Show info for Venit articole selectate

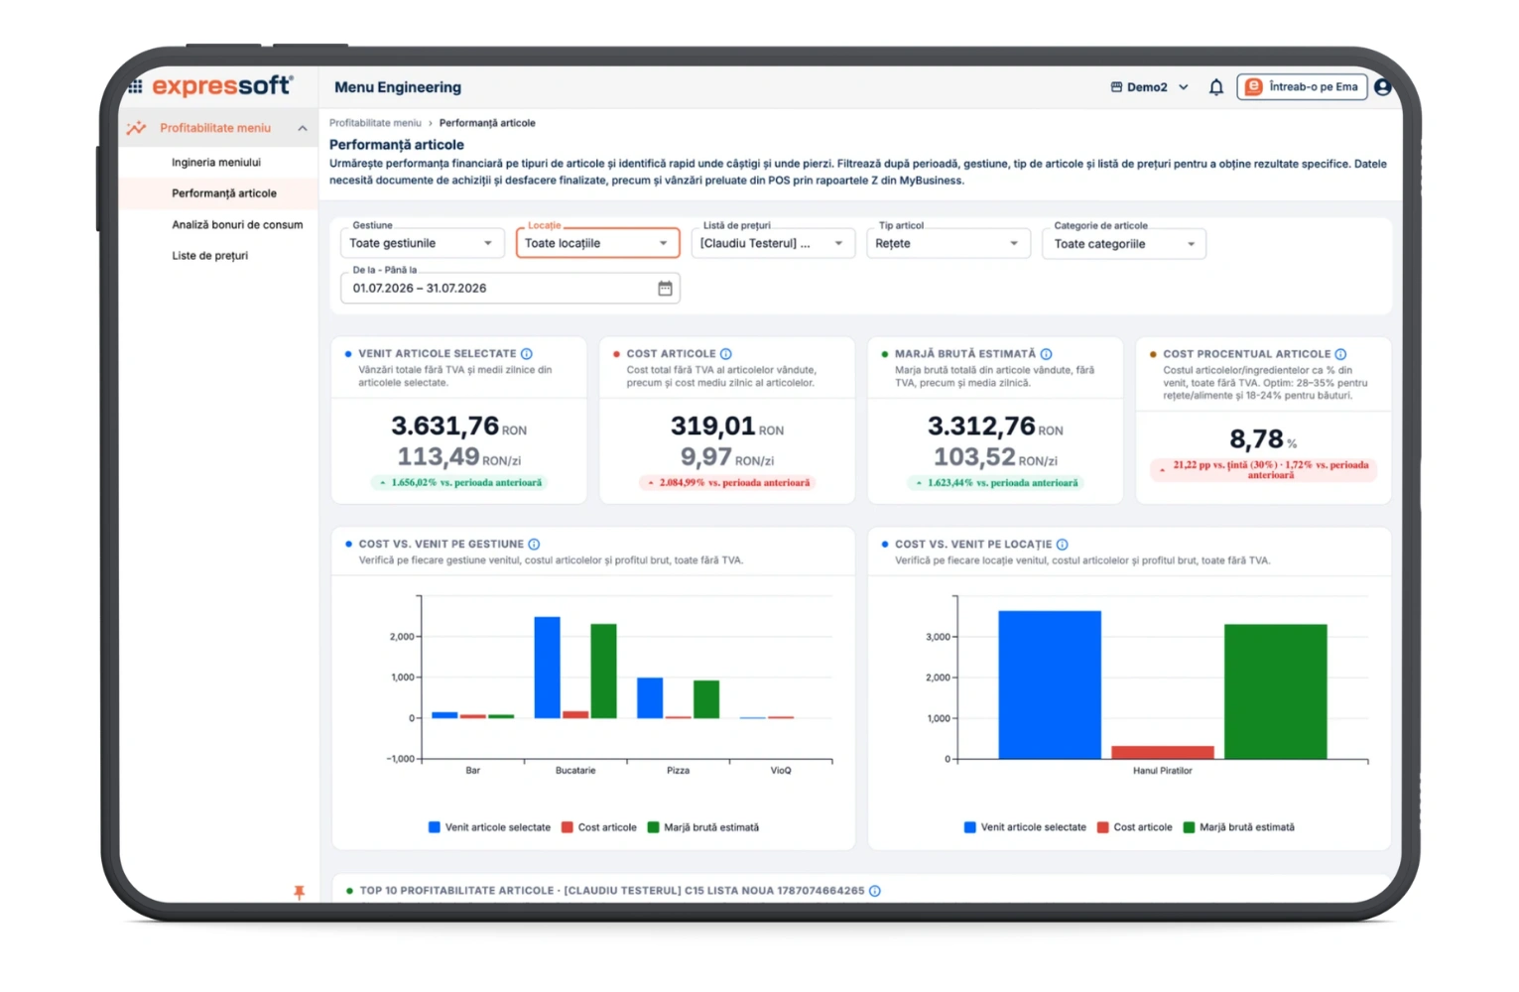pos(527,354)
